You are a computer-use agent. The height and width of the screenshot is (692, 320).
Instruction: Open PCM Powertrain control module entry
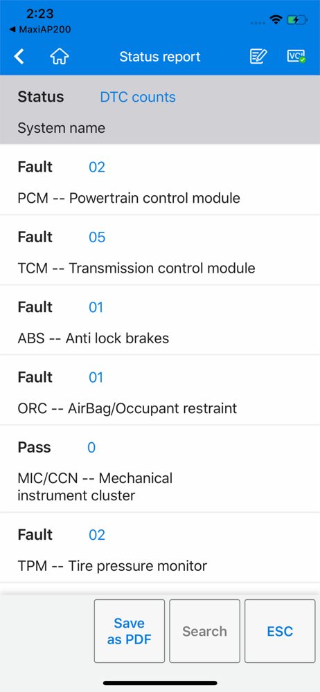point(160,180)
